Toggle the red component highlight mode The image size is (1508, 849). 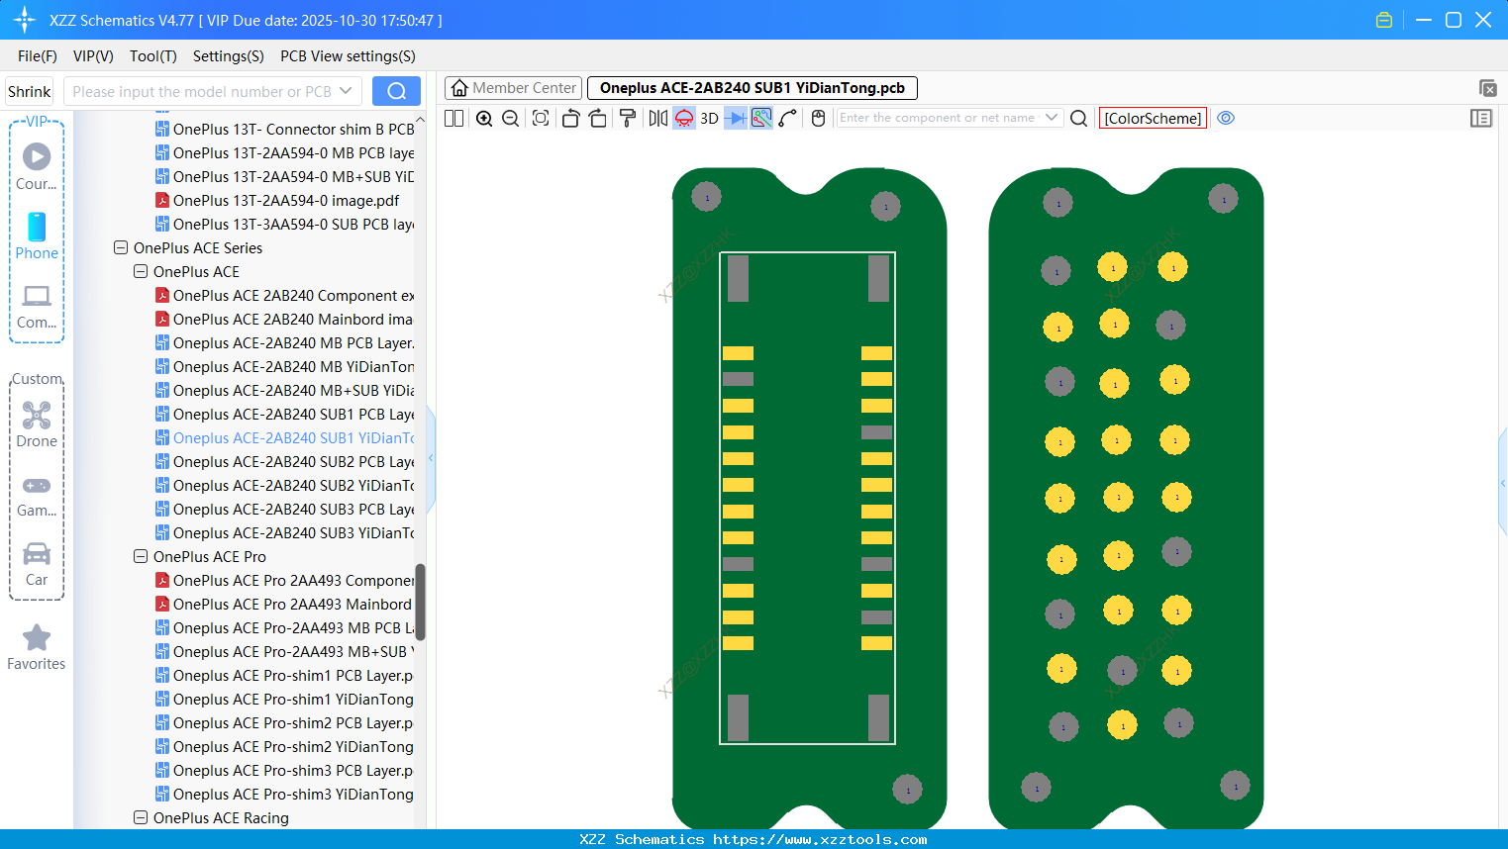[x=682, y=118]
